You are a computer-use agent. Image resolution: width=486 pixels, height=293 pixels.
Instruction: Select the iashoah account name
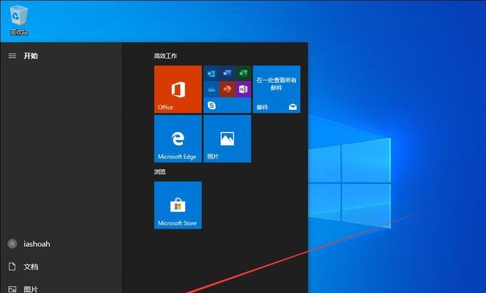pyautogui.click(x=37, y=244)
